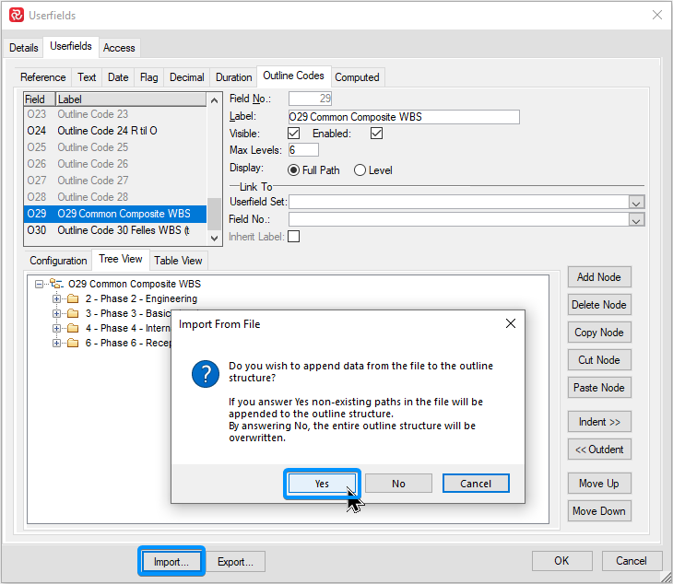Switch to the Table View tab

click(178, 261)
